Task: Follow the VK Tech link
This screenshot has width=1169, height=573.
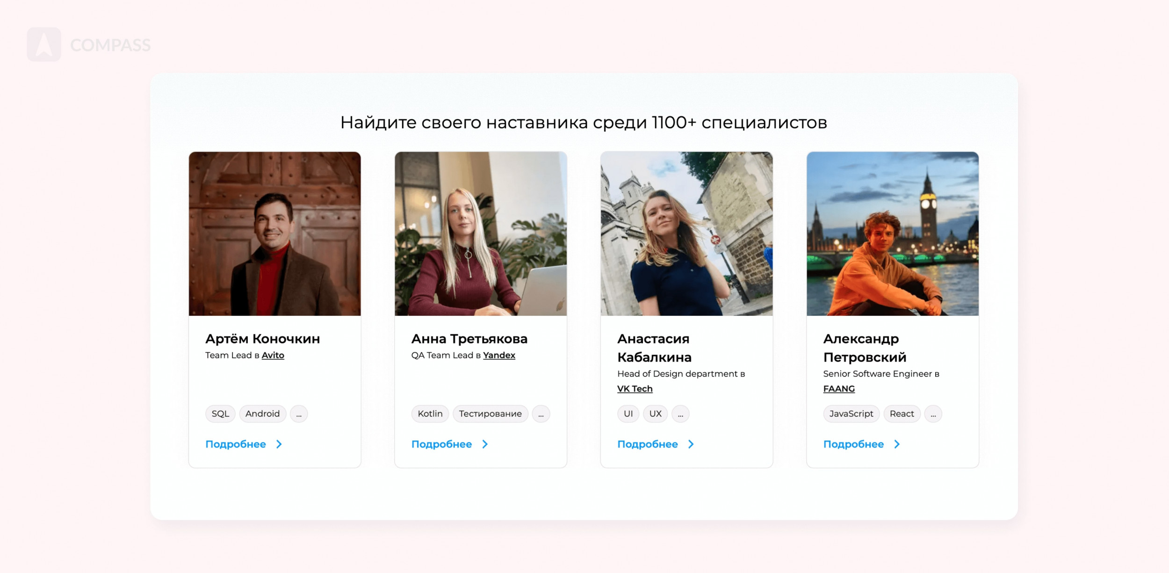Action: coord(635,389)
